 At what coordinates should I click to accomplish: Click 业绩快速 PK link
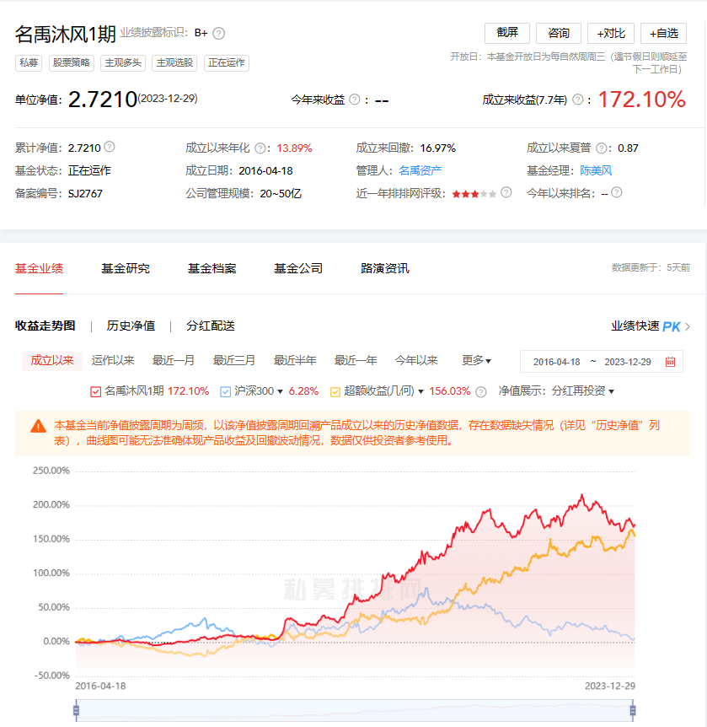645,326
